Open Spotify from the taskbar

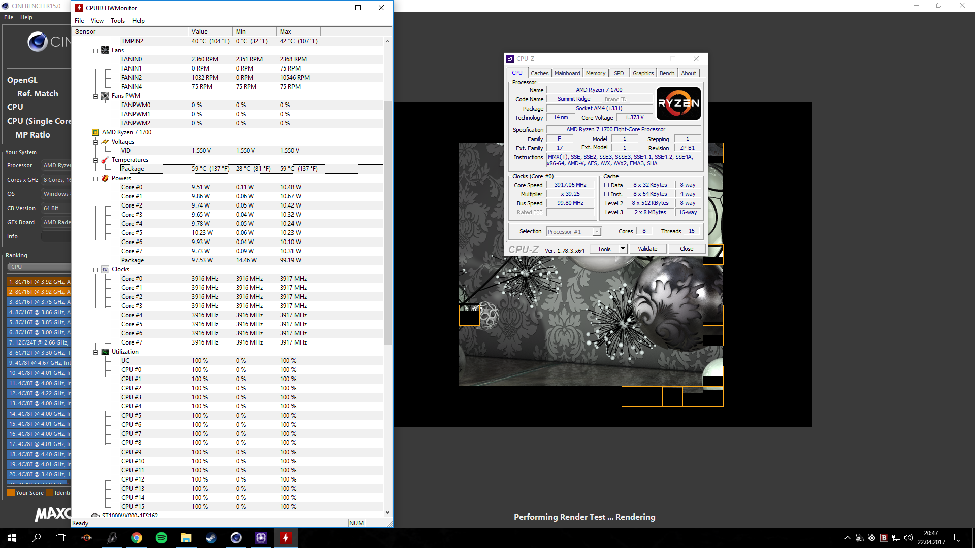[x=161, y=538]
